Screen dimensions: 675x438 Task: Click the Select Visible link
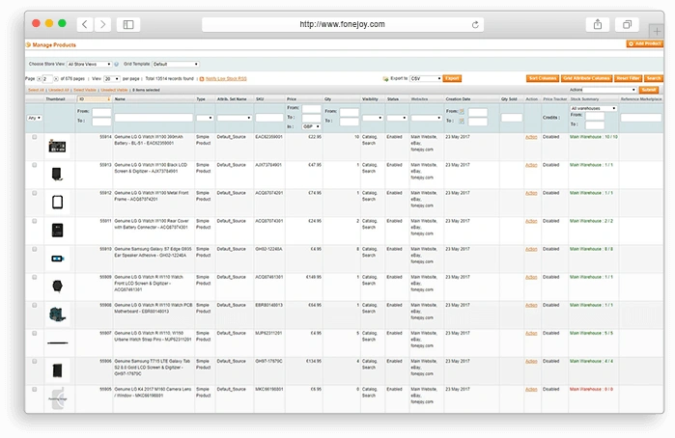(x=85, y=90)
